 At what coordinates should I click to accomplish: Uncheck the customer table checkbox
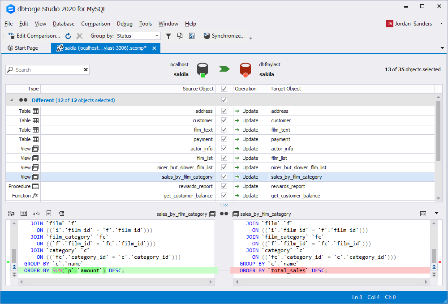[x=224, y=120]
